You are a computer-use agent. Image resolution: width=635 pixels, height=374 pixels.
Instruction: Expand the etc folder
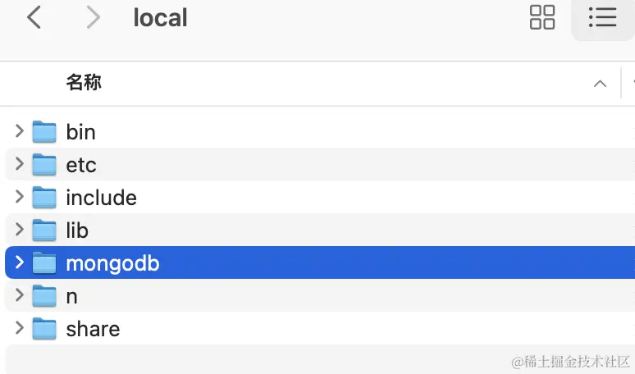(19, 163)
